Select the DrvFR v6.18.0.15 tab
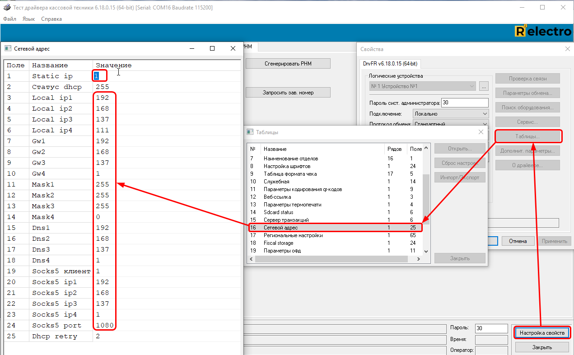Image resolution: width=574 pixels, height=355 pixels. pos(390,64)
